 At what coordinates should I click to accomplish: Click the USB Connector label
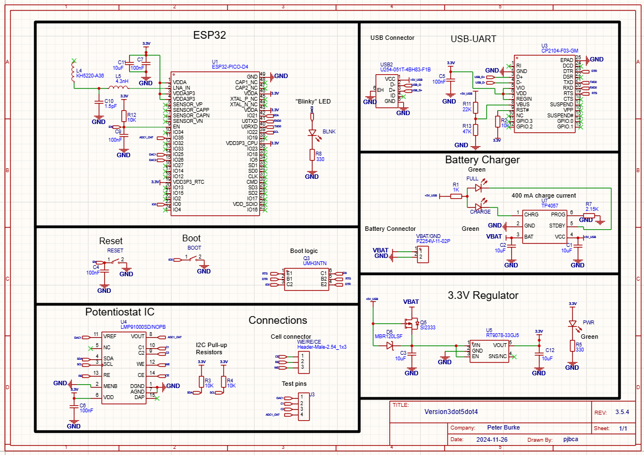392,38
